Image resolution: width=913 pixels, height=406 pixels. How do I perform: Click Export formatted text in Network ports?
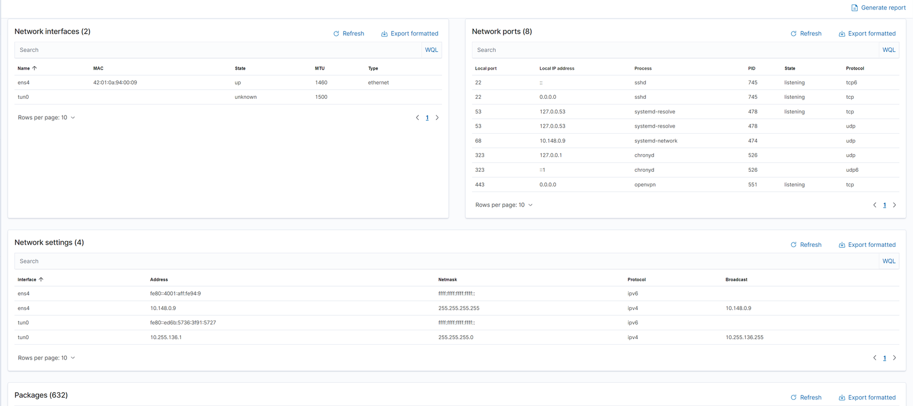pos(871,34)
